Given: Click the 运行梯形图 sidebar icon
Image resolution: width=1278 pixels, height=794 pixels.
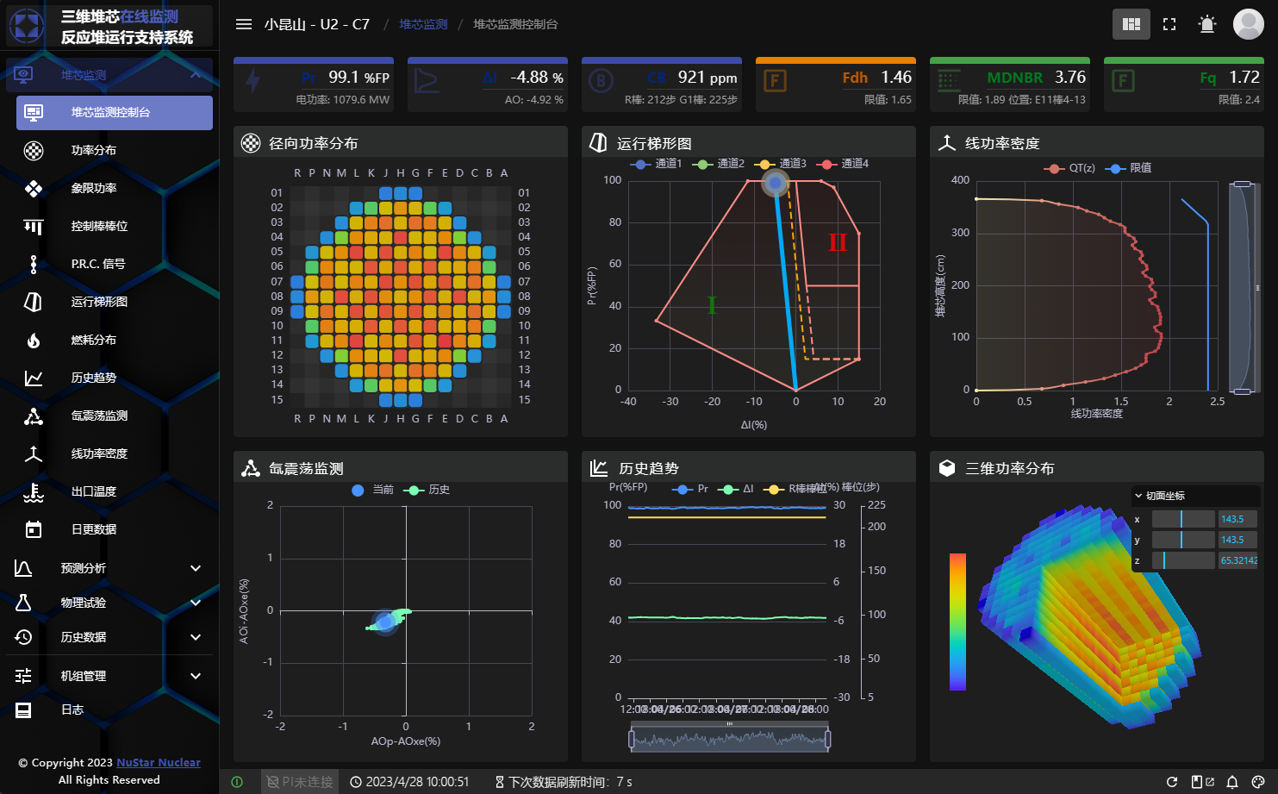Looking at the screenshot, I should [x=34, y=302].
